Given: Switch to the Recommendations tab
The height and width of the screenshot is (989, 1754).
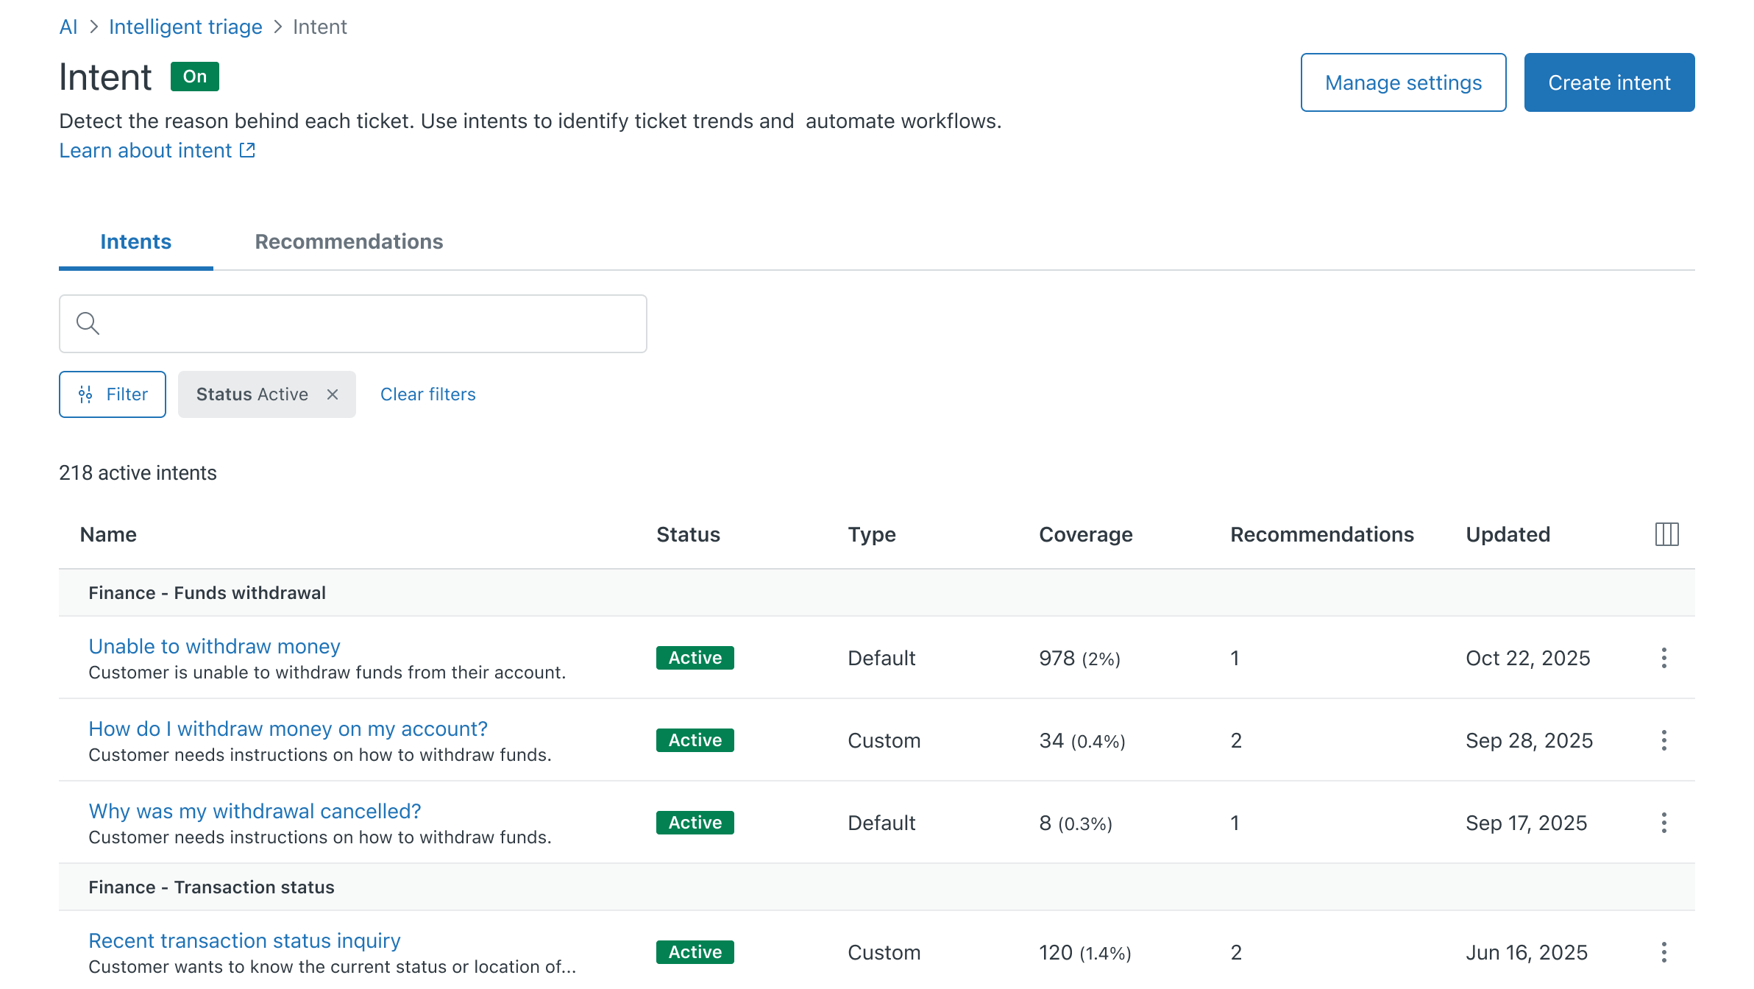Looking at the screenshot, I should click(x=349, y=241).
